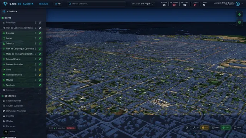246x138 pixels.
Task: Toggle Territorio layer visibility
Action: click(40, 85)
